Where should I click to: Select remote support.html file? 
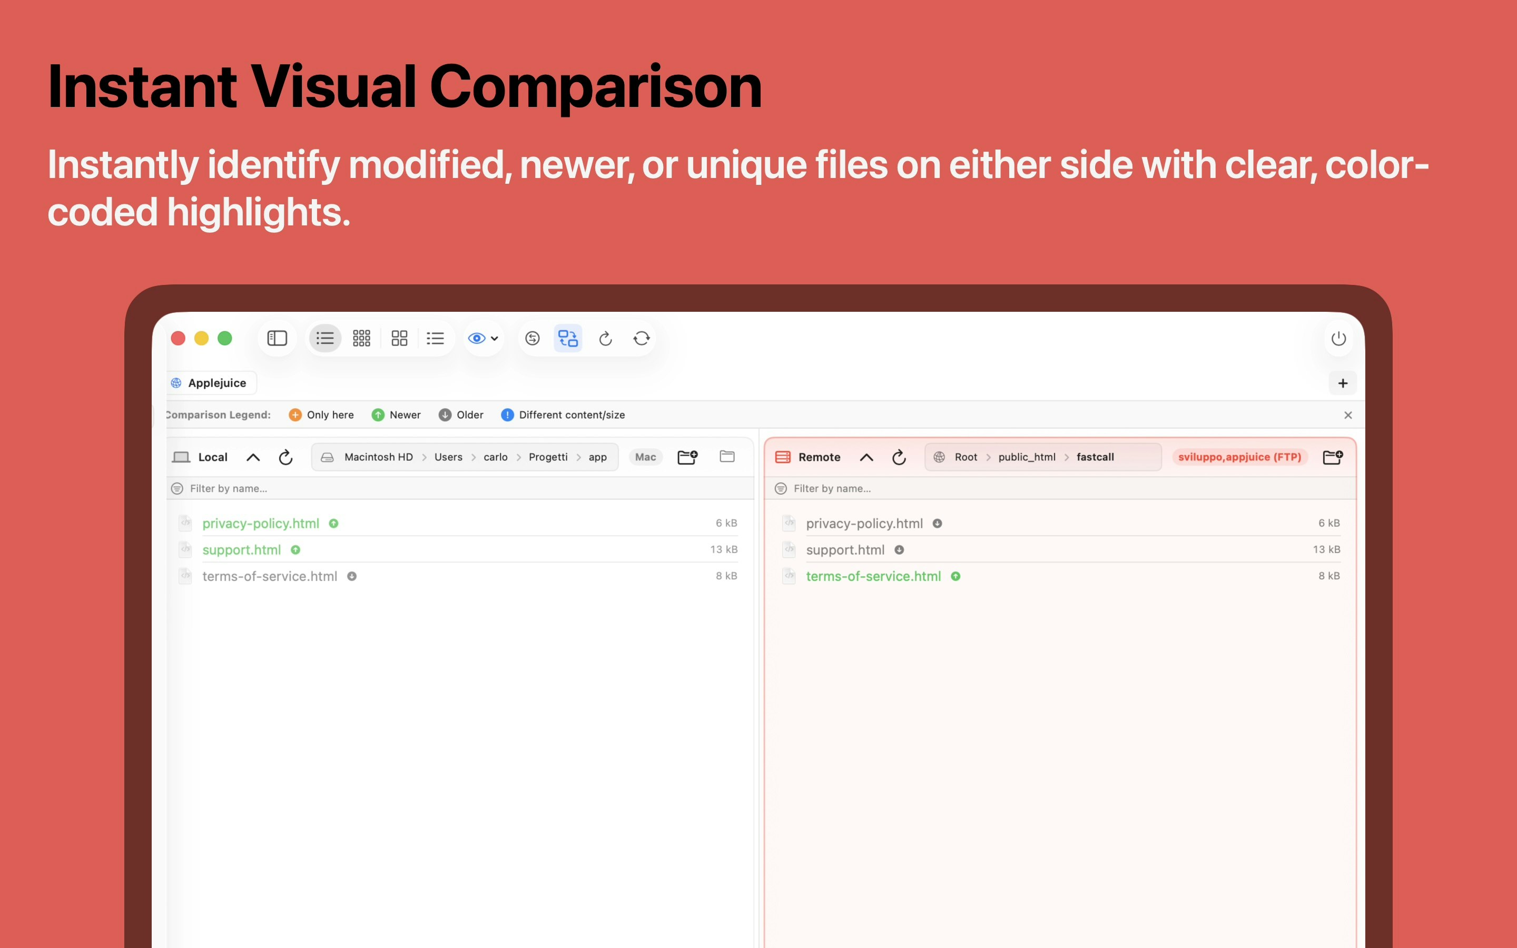(x=1061, y=549)
